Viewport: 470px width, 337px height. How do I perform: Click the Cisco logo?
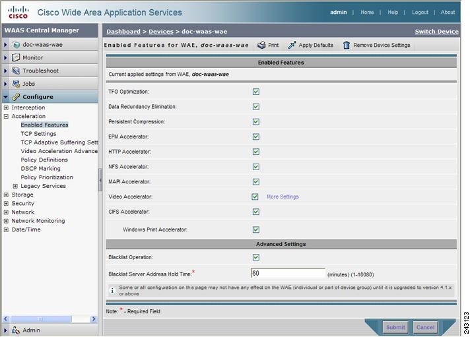pos(18,13)
